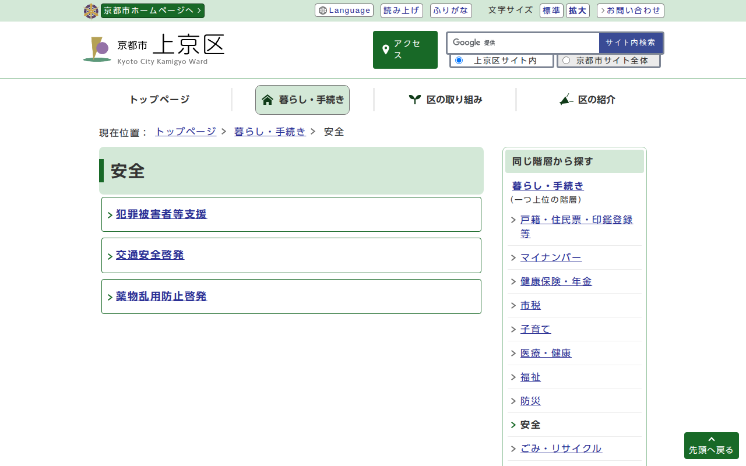Click the mountain icon beside 区の紹介

pyautogui.click(x=566, y=100)
